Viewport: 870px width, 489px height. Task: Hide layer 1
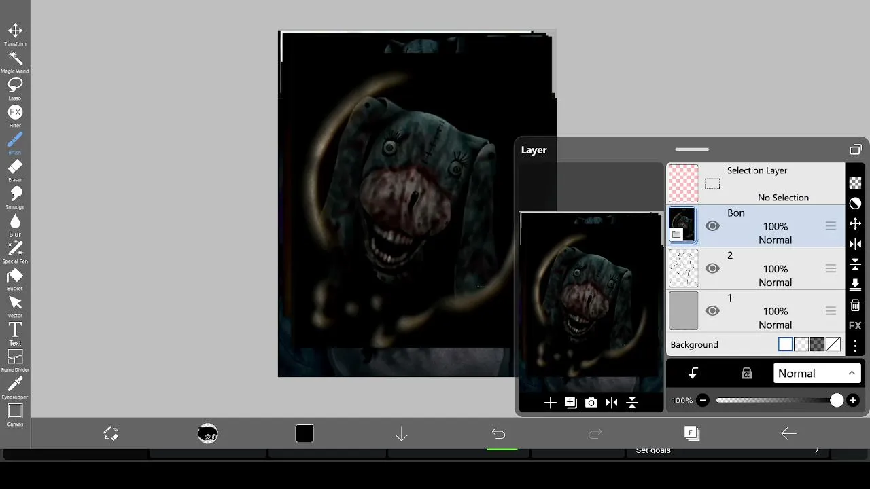(x=712, y=311)
